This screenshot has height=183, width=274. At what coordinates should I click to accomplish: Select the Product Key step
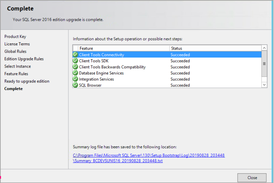pyautogui.click(x=15, y=37)
